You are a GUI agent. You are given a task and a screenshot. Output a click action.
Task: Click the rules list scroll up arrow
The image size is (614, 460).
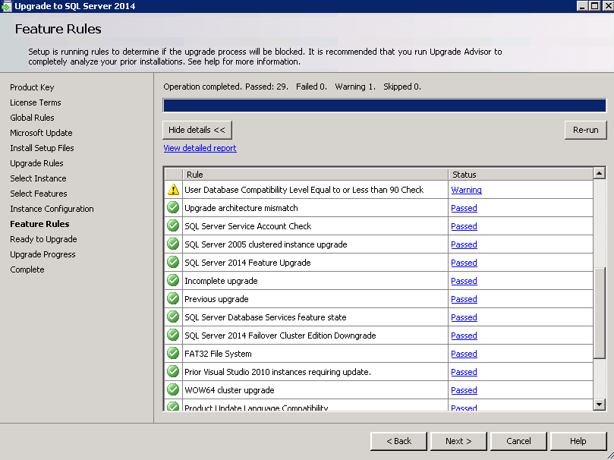pos(599,173)
